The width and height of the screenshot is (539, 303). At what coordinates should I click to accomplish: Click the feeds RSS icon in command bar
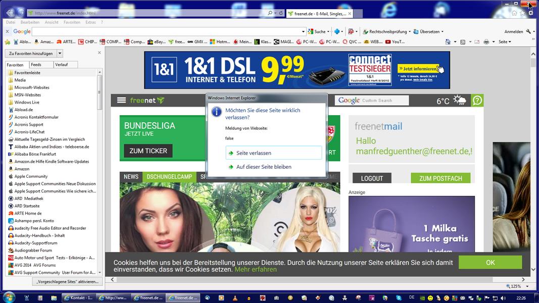click(x=463, y=42)
